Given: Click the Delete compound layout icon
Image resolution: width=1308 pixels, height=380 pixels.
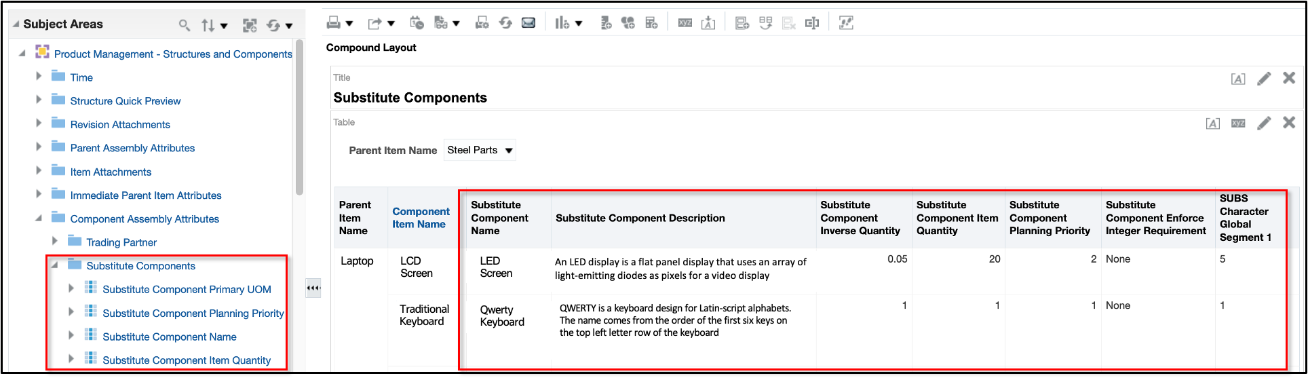Looking at the screenshot, I should 788,23.
